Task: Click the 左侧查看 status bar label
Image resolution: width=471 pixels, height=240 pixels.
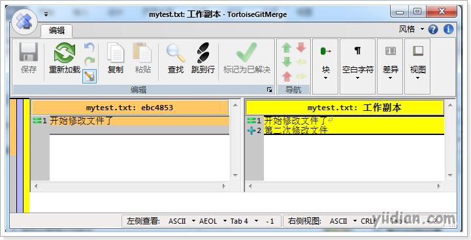Action: pos(143,221)
